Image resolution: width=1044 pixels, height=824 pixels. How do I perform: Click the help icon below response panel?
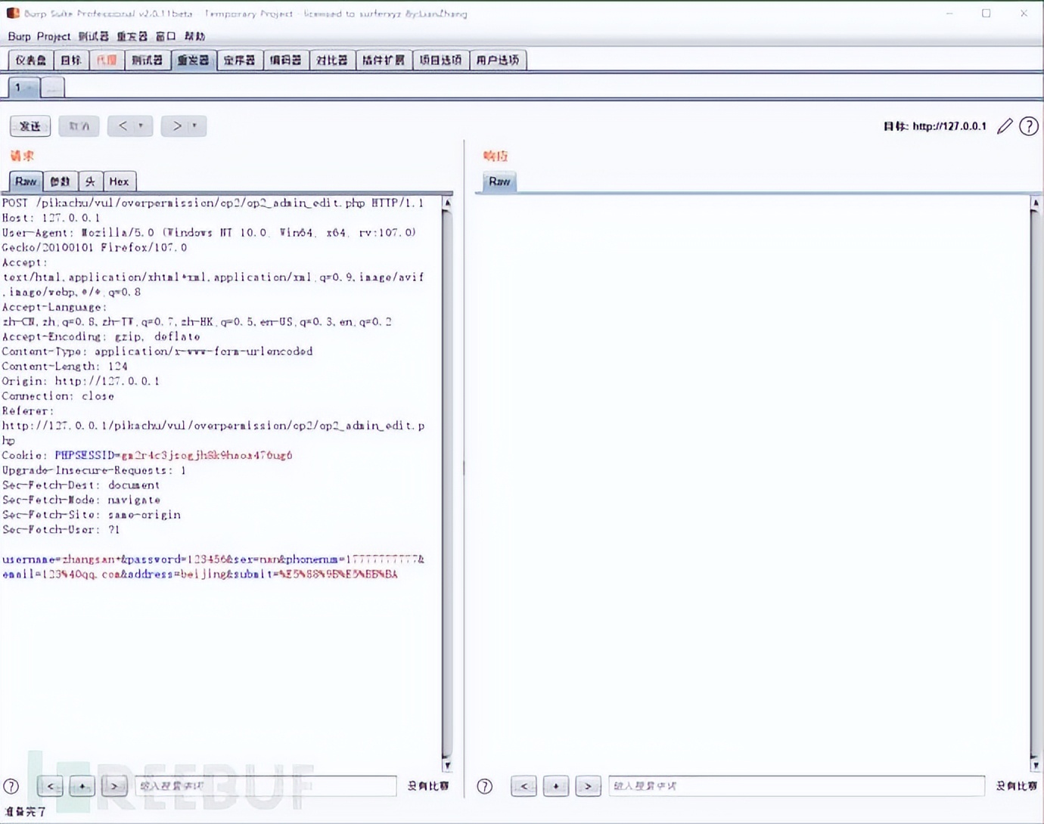point(485,786)
